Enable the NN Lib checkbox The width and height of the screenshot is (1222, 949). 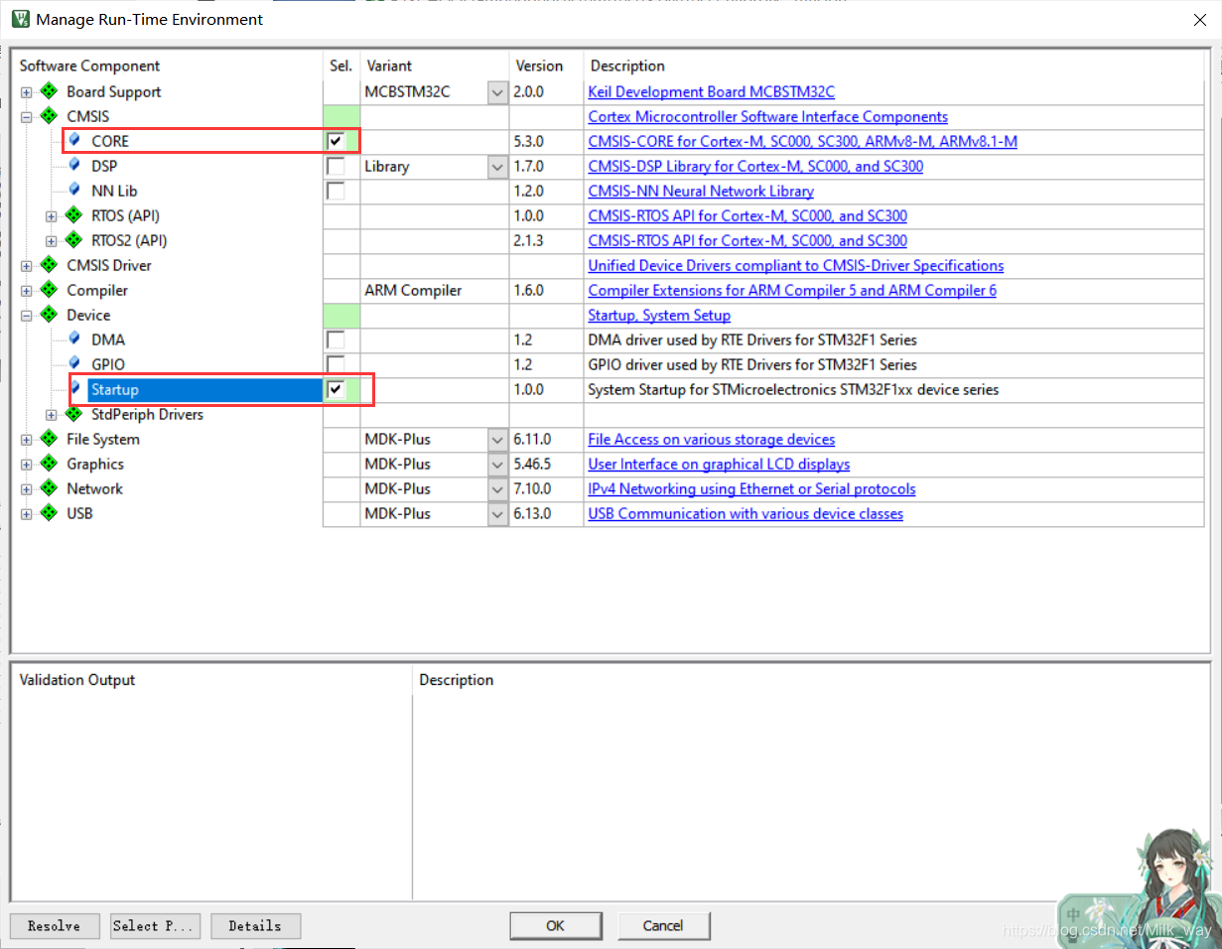(x=336, y=191)
